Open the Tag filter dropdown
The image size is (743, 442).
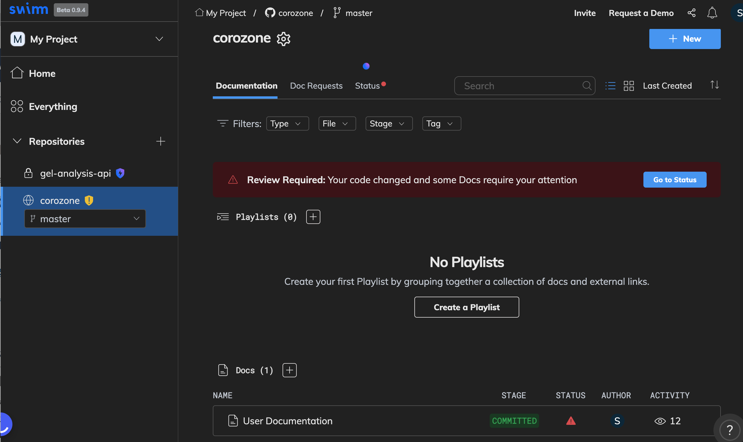click(442, 123)
